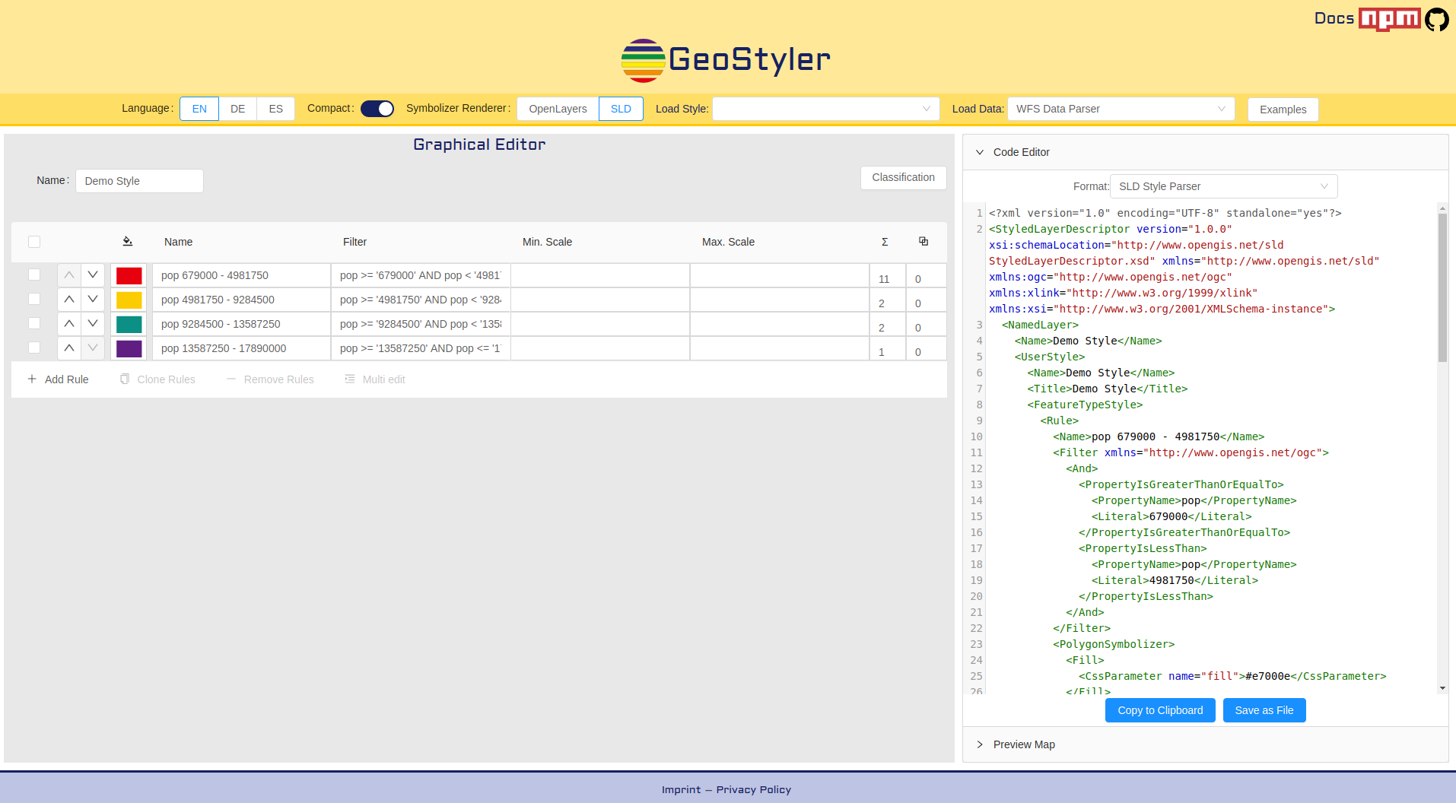Choose SLD symbolizer renderer
1456x803 pixels.
tap(621, 109)
